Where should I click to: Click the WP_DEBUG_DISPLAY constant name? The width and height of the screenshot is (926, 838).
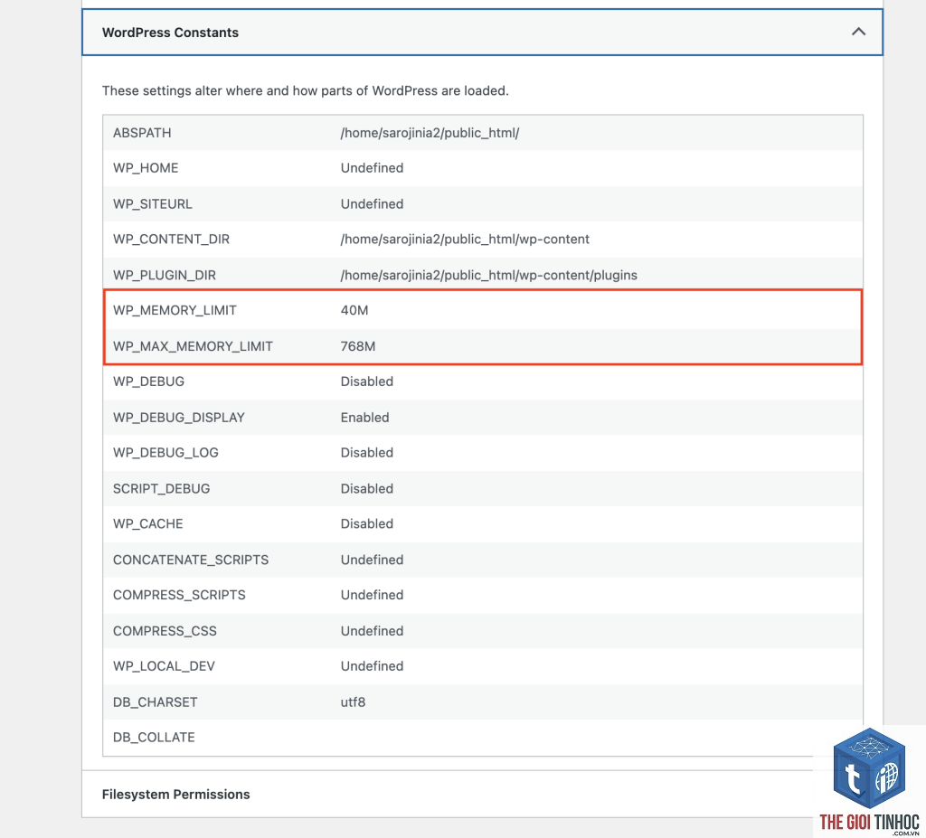coord(179,418)
